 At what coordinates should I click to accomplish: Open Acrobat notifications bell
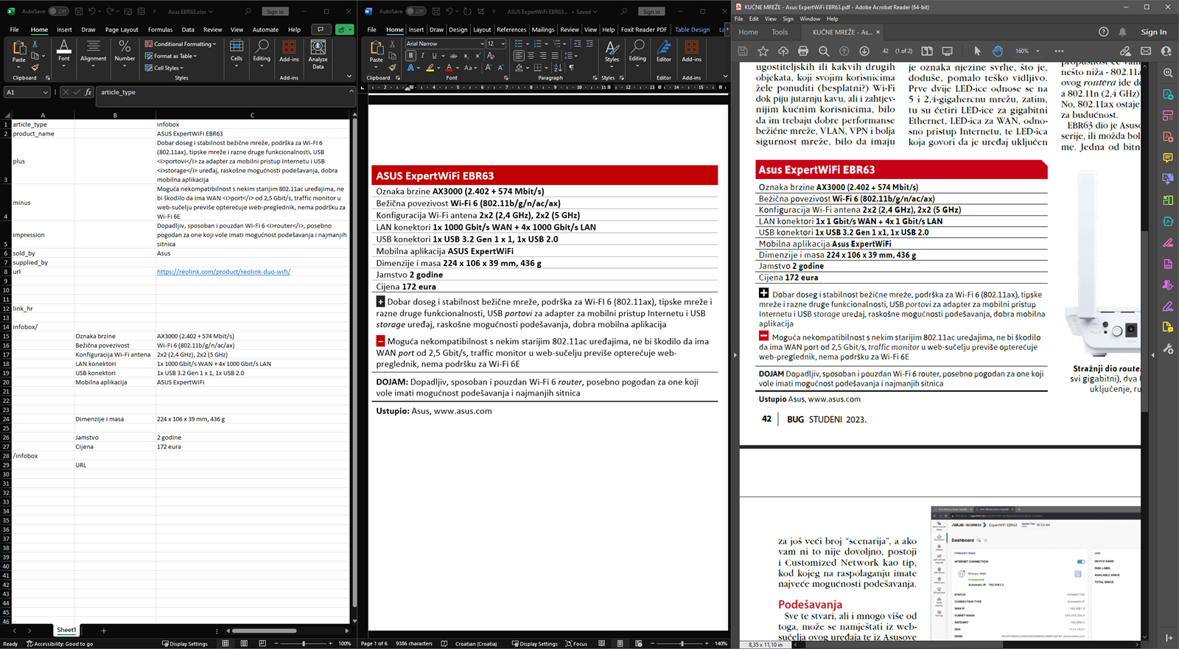pos(1122,32)
